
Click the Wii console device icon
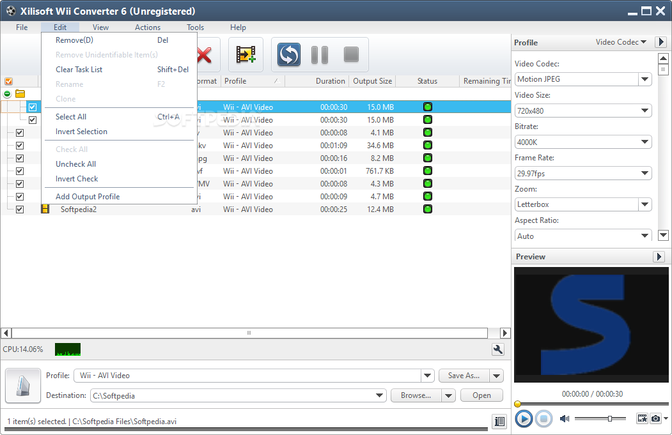[x=23, y=385]
